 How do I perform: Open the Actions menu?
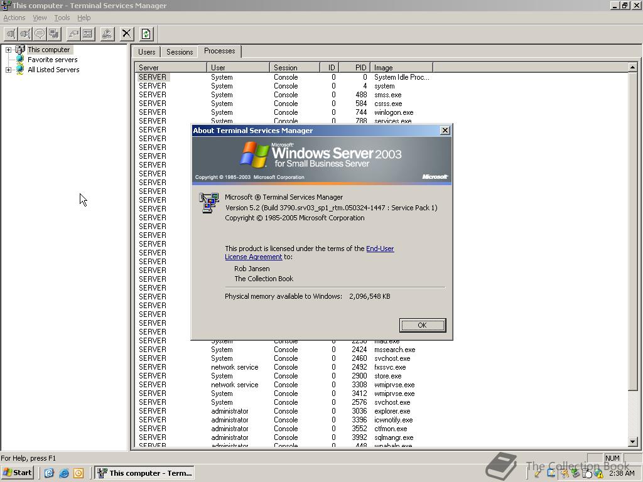click(14, 18)
